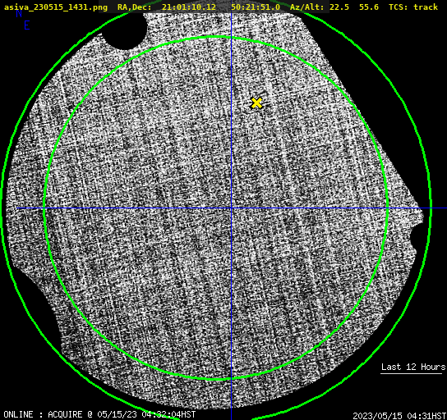Click the RA value 21:01:10.12

tap(189, 7)
